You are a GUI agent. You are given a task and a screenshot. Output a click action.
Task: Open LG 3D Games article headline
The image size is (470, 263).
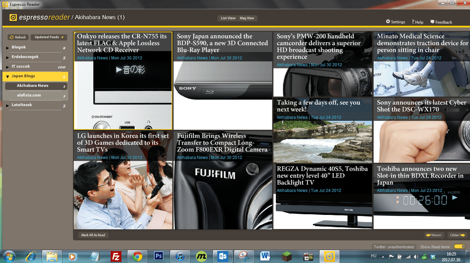123,143
